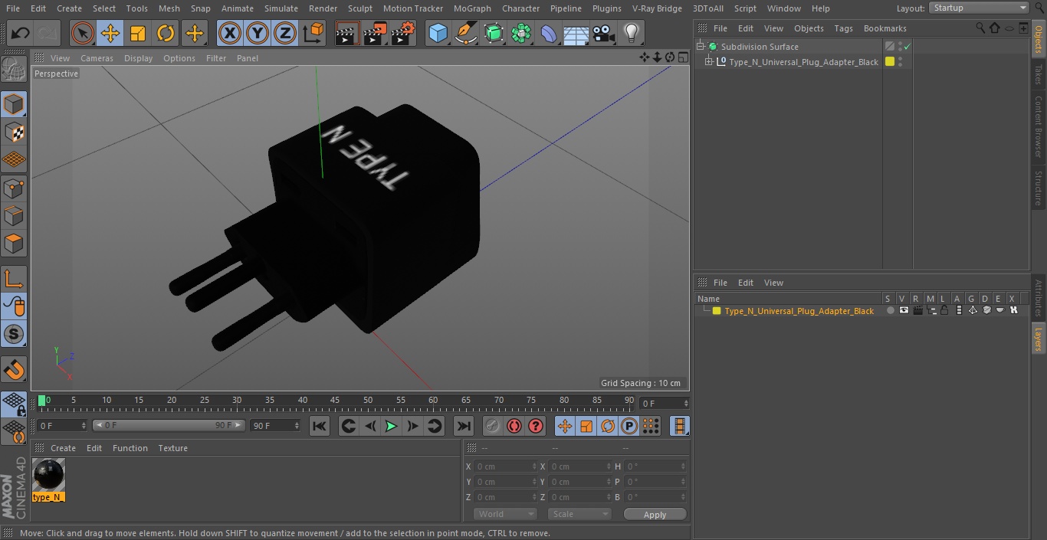Toggle the Z axis lock

coord(285,33)
